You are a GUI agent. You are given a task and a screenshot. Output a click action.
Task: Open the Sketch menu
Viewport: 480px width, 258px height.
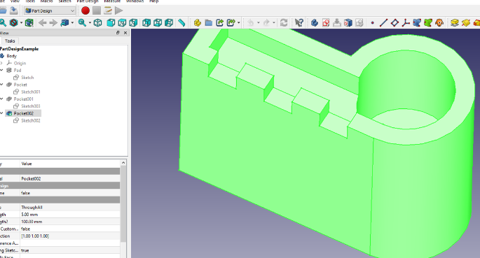64,1
